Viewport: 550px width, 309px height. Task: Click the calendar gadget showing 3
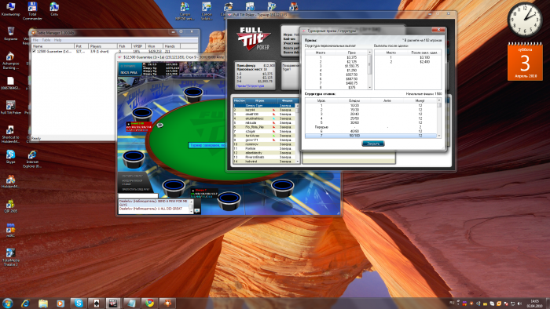[x=525, y=62]
